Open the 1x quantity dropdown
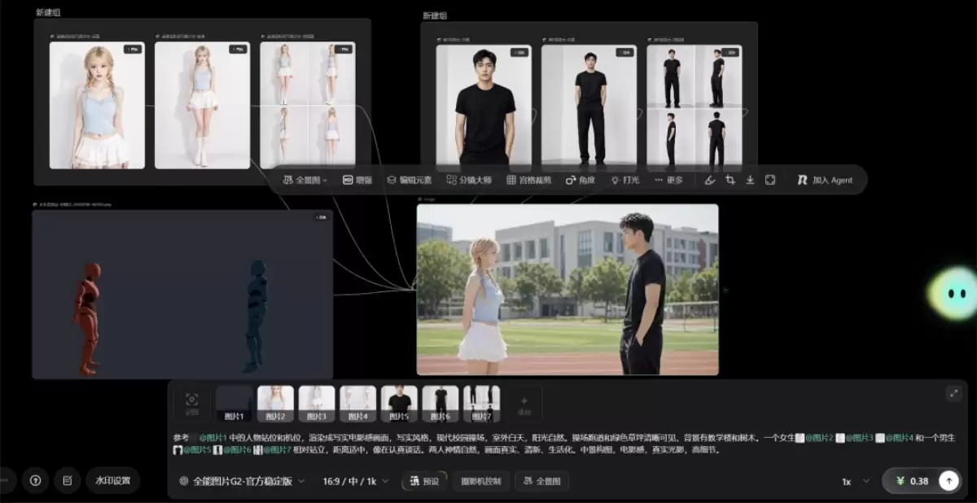Screen dimensions: 977x503 [855, 481]
